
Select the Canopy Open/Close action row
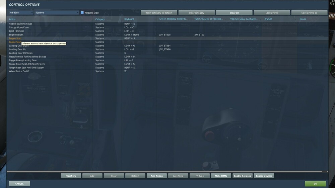tap(167, 27)
